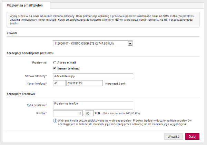Click the phone number field 654321123
The height and width of the screenshot is (145, 207).
[85, 83]
